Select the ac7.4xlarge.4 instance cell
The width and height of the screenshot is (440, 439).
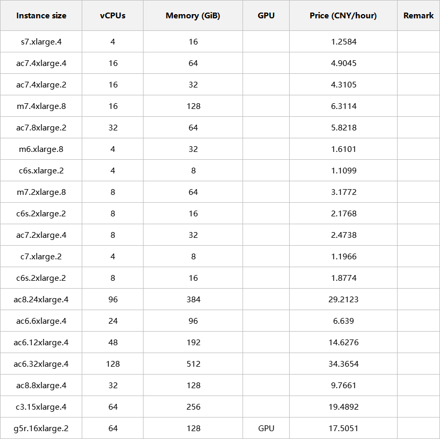click(41, 63)
